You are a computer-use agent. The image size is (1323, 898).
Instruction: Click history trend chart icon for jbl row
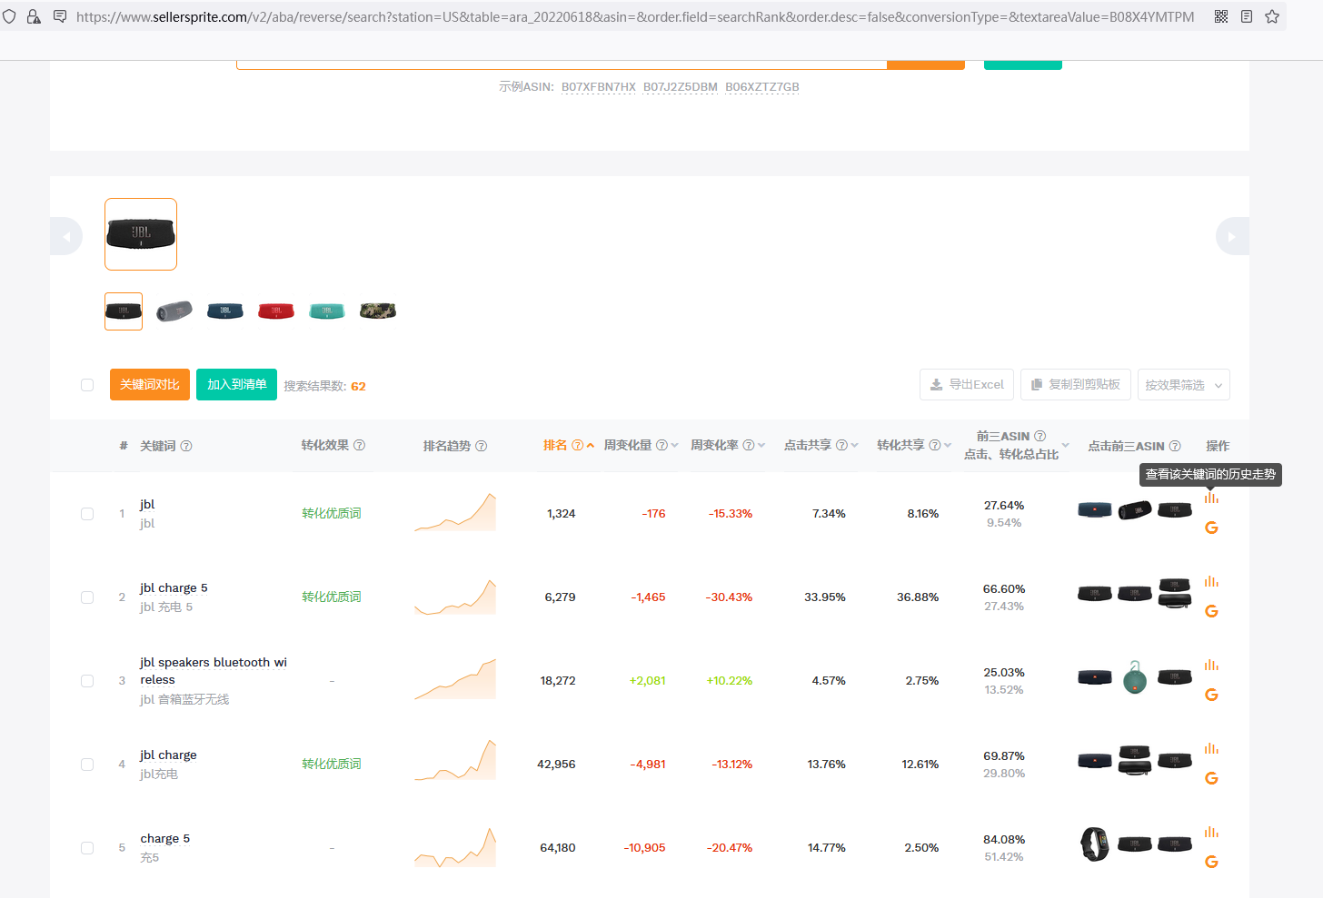click(1211, 498)
